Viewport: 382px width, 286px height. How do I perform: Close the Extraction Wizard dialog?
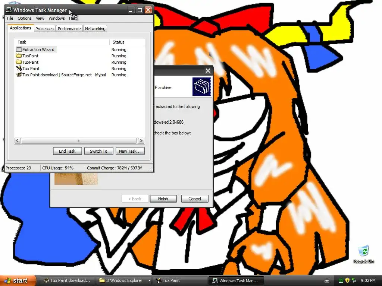click(x=208, y=70)
